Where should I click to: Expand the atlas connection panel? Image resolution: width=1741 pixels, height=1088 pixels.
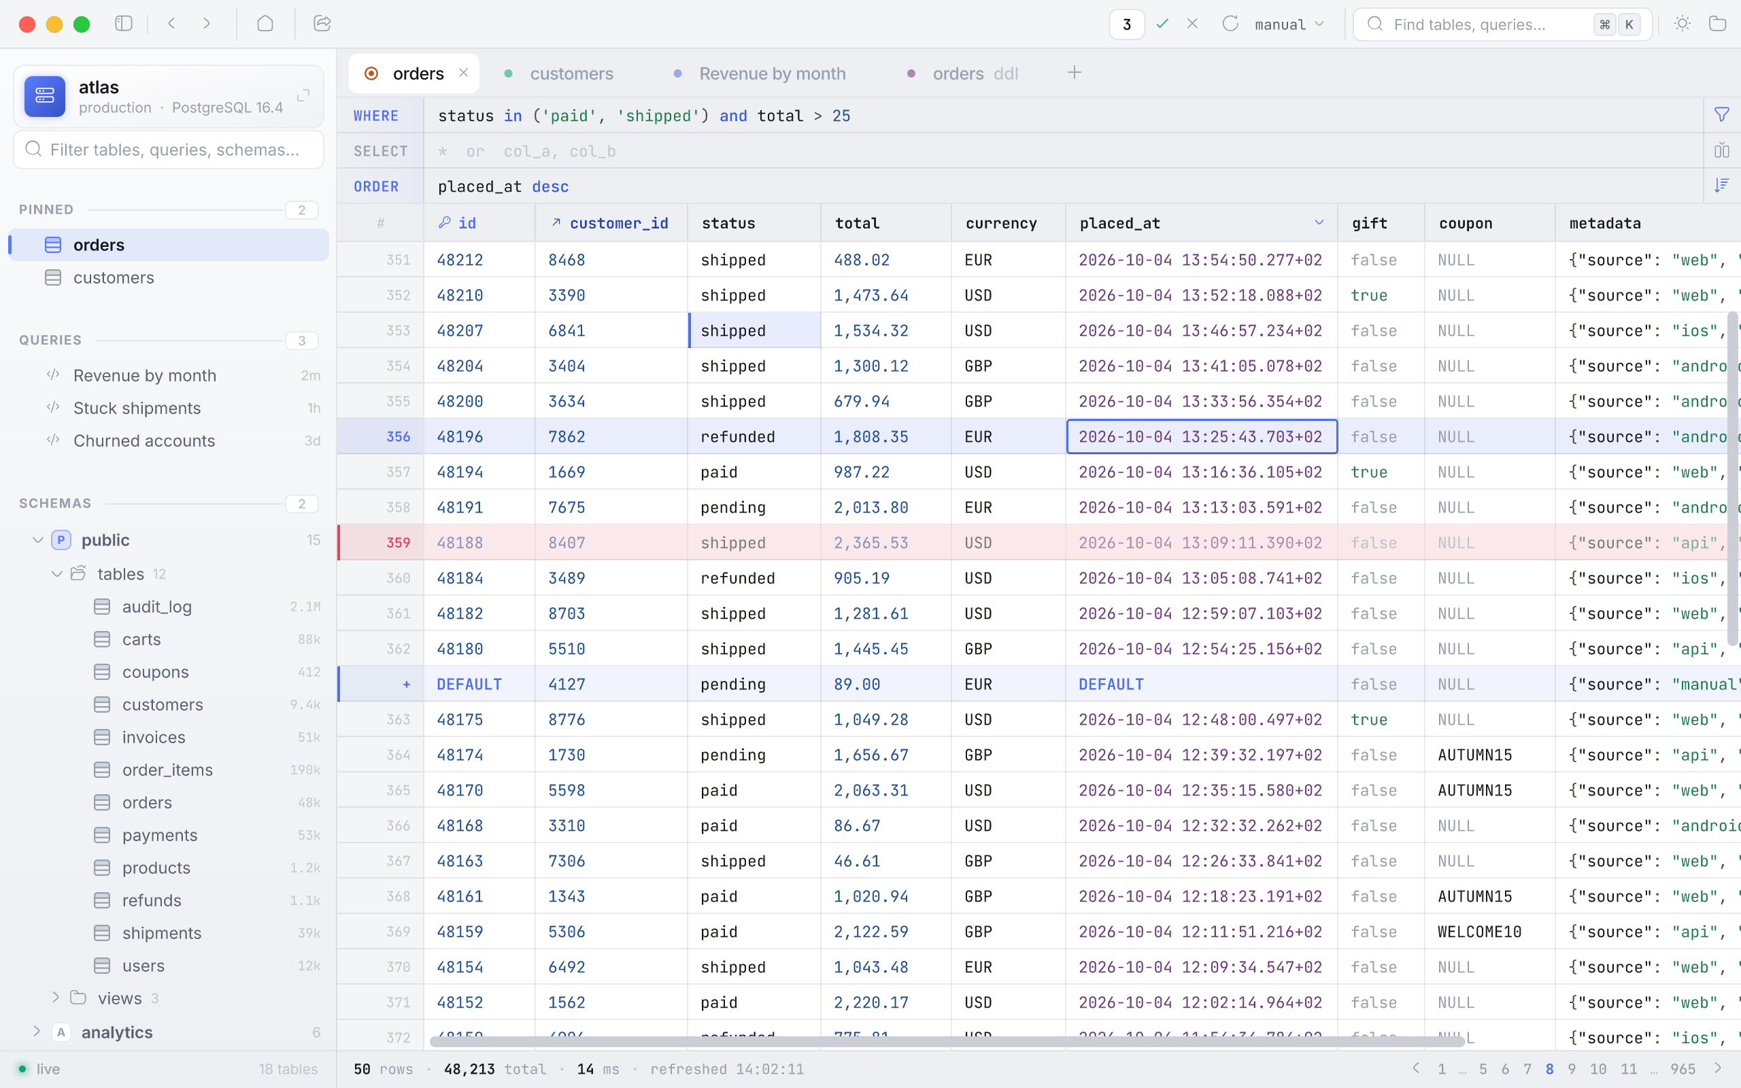click(303, 96)
